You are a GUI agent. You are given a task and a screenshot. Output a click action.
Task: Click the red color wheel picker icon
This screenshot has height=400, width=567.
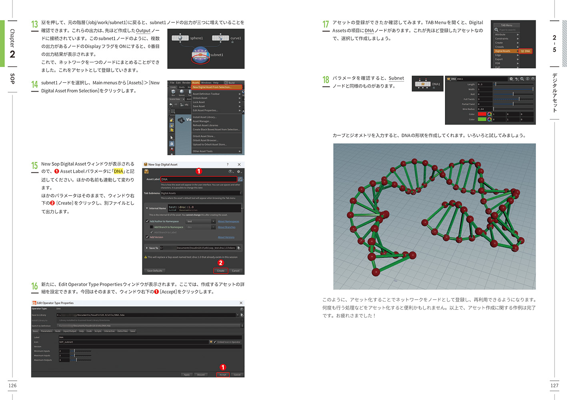[x=489, y=114]
